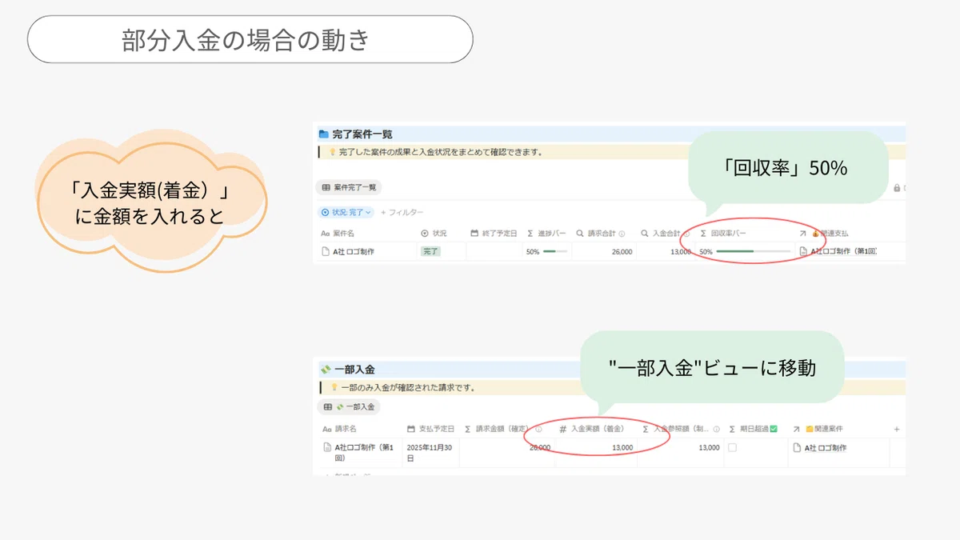Click the info icon next to 入金参照額
Image resolution: width=960 pixels, height=540 pixels.
(x=716, y=429)
